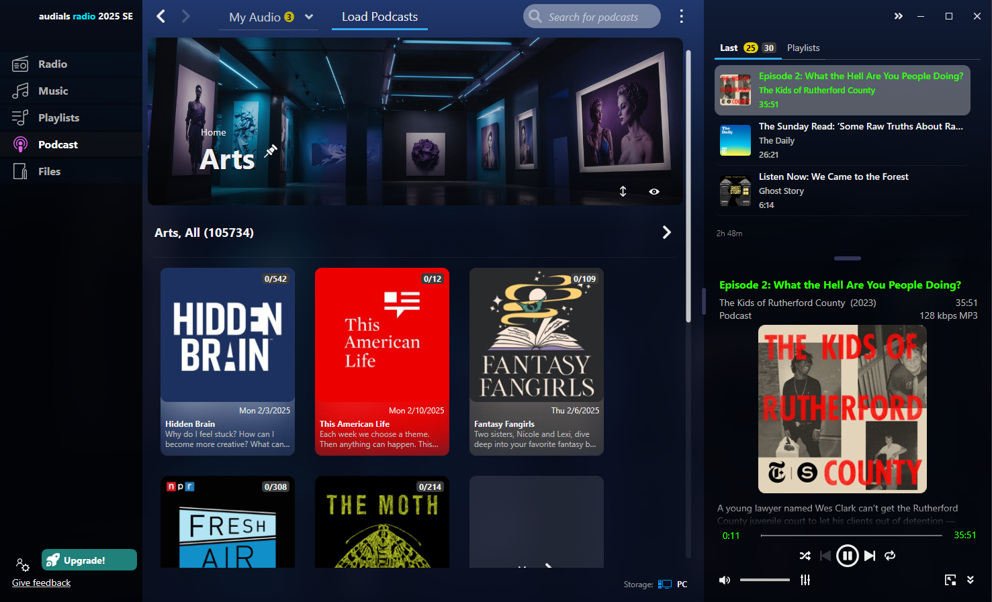Skip to the next track
The image size is (992, 602).
point(870,556)
